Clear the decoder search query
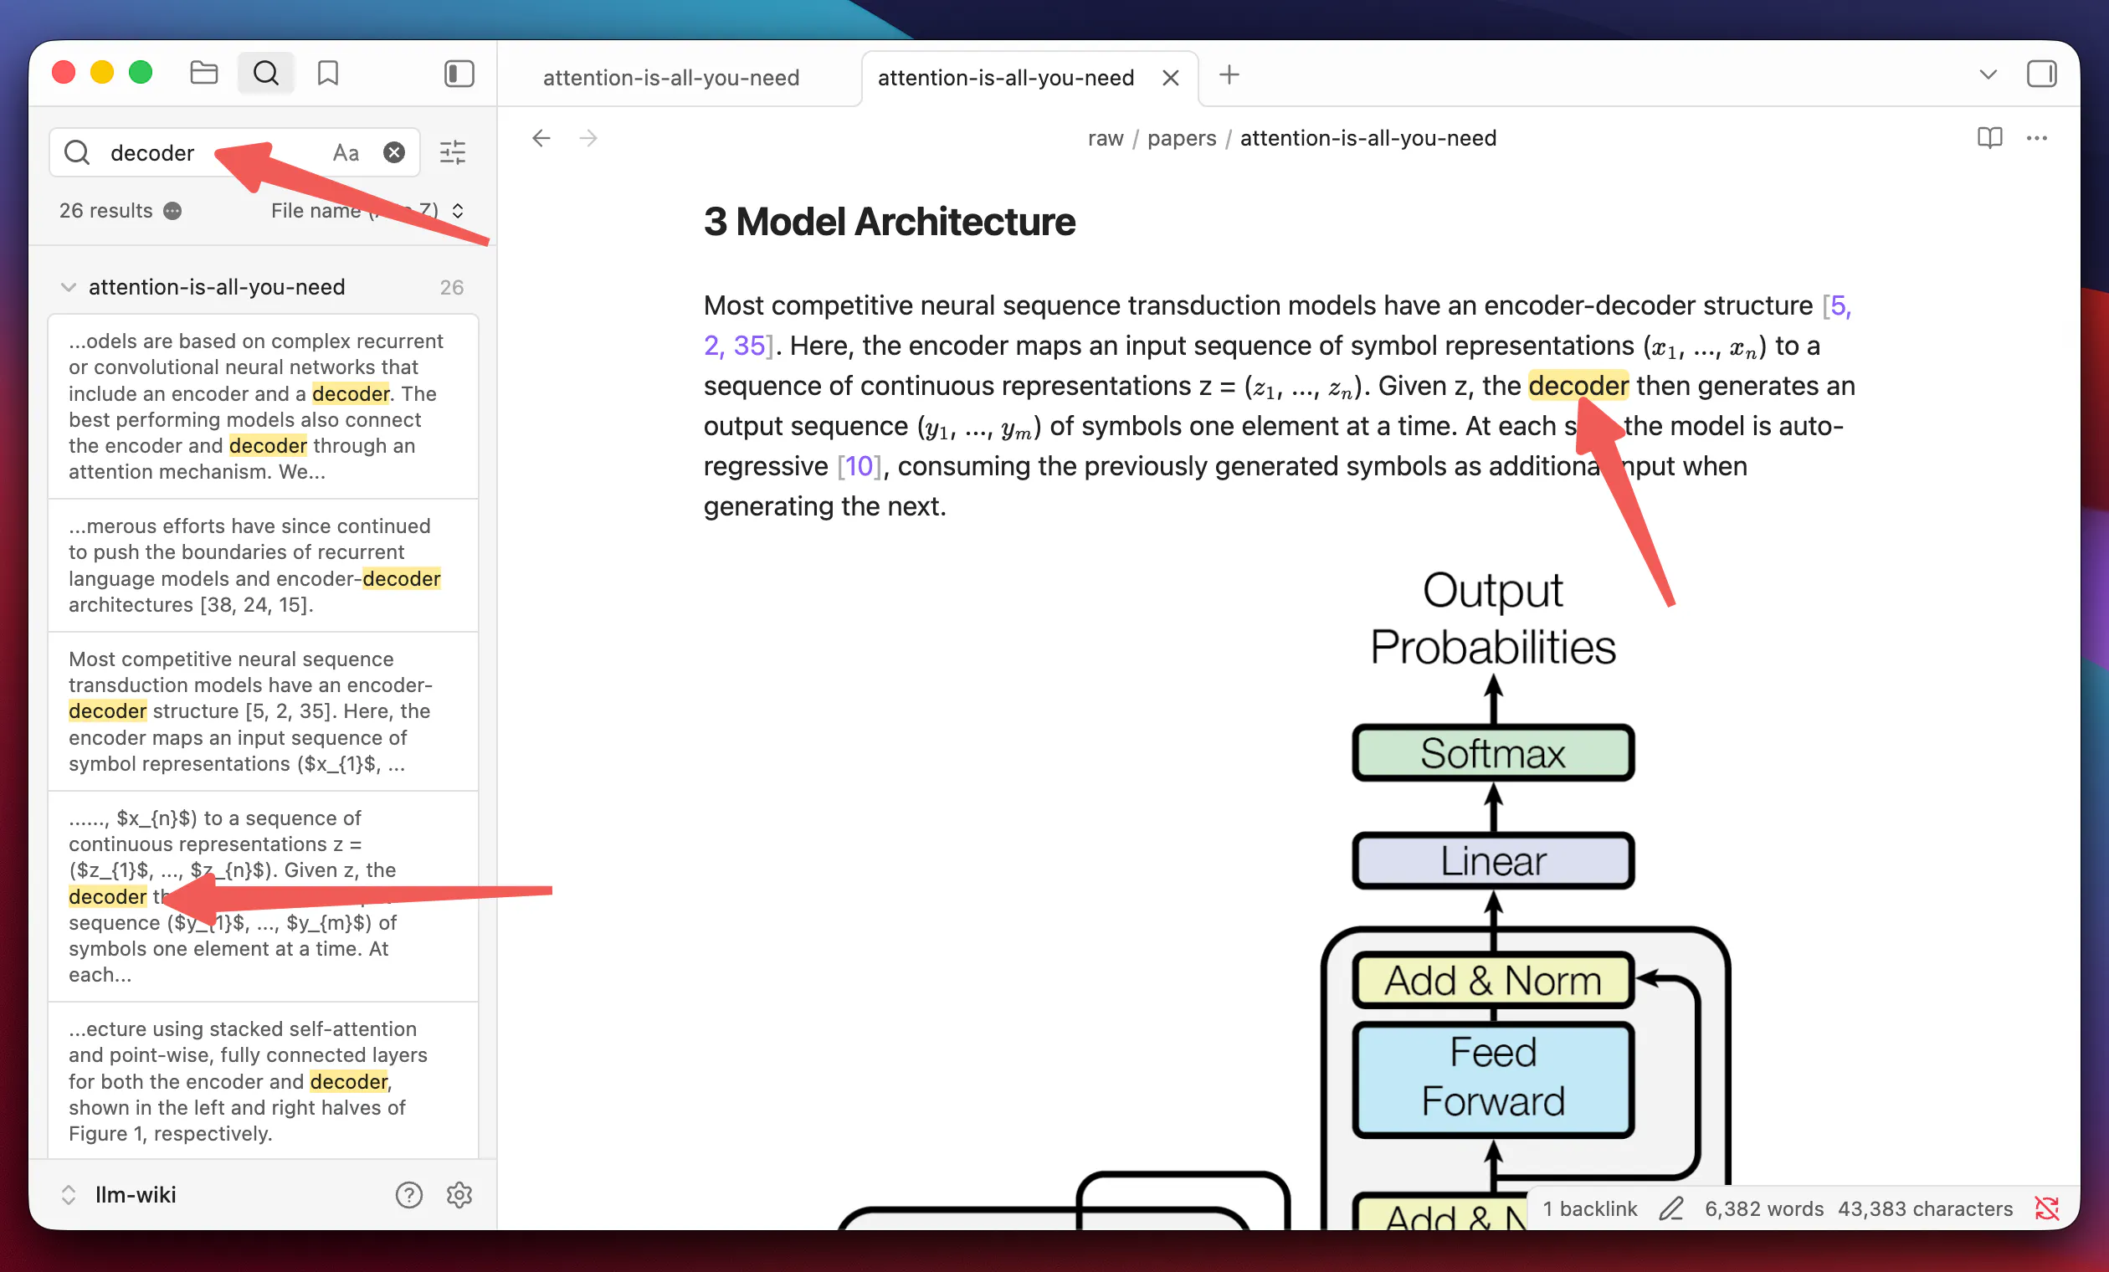 393,152
